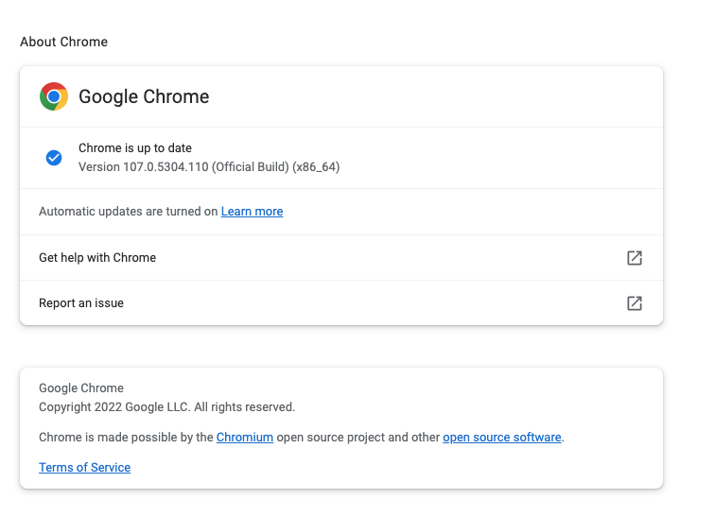Select the Get help with Chrome label
This screenshot has width=715, height=517.
(x=97, y=258)
